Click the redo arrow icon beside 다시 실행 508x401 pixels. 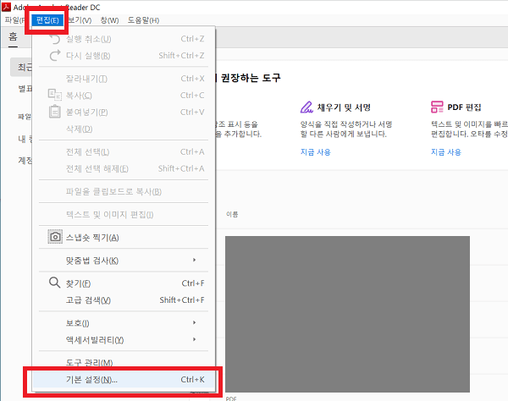[x=55, y=55]
